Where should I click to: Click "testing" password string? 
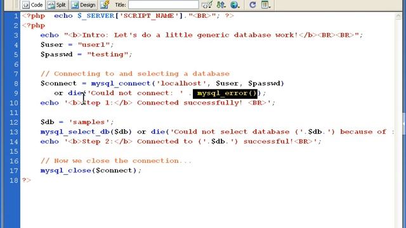pyautogui.click(x=107, y=54)
